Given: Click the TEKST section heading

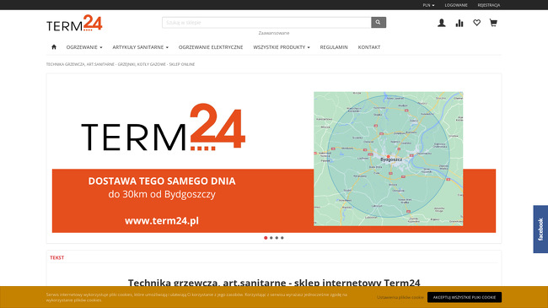Looking at the screenshot, I should click(57, 257).
